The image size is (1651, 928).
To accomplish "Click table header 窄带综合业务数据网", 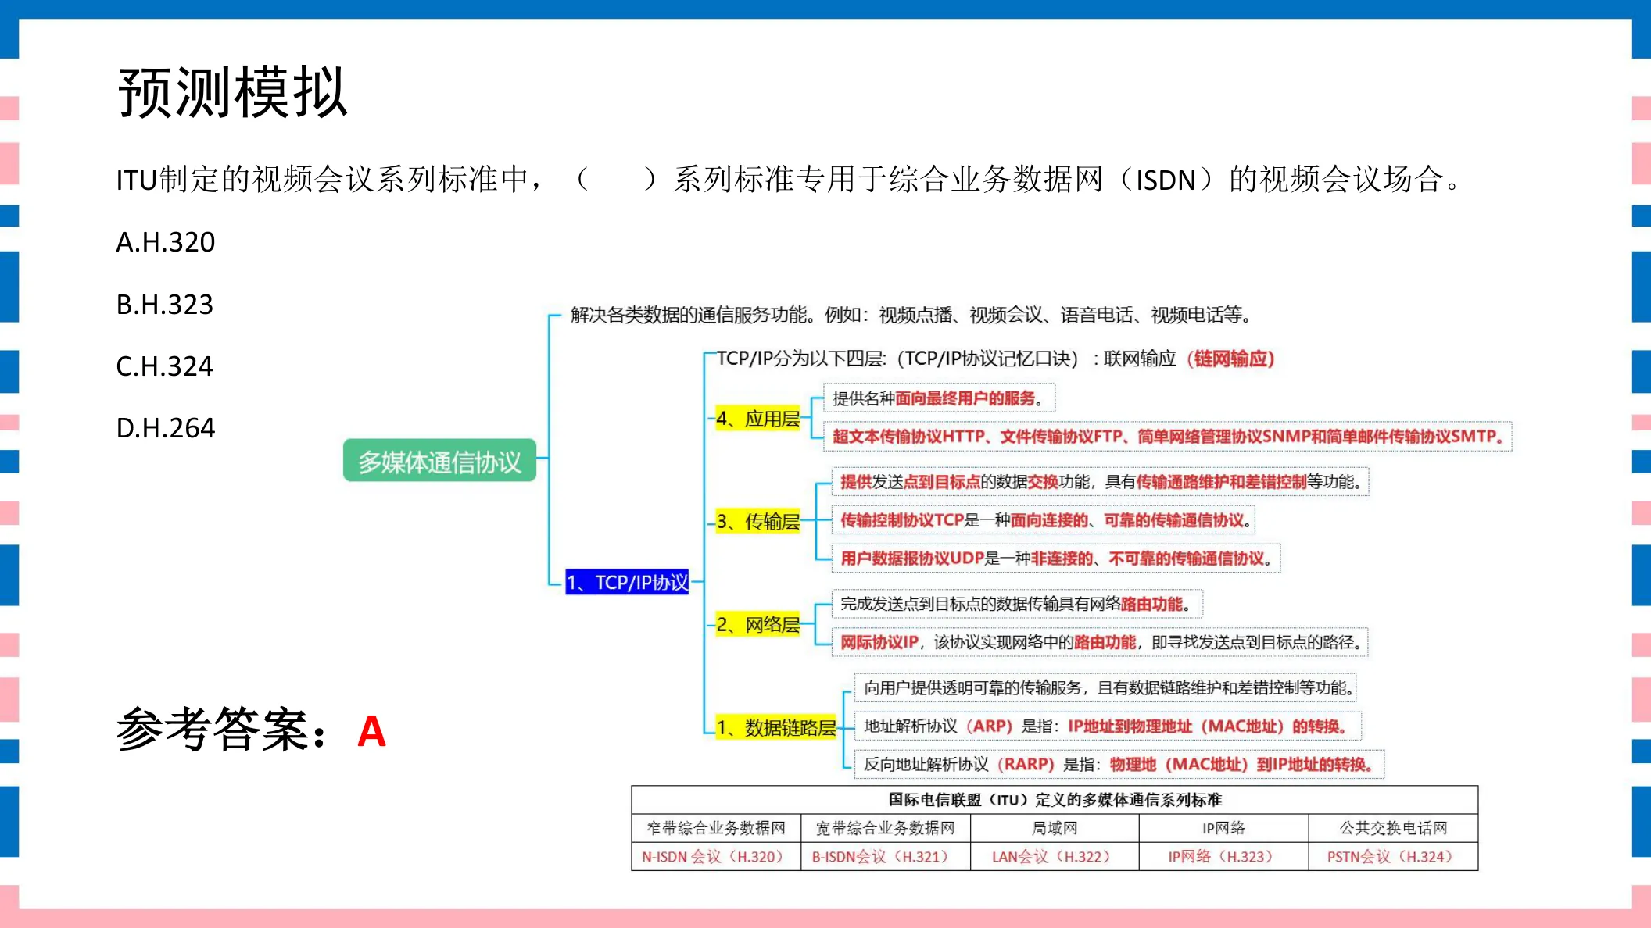I will click(716, 828).
